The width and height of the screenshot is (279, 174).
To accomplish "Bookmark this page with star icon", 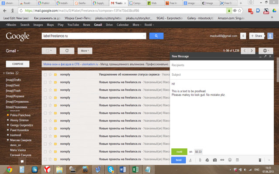I will pyautogui.click(x=239, y=10).
